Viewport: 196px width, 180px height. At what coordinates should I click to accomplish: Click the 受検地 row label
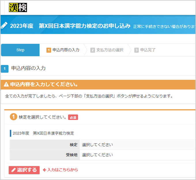[71, 155]
